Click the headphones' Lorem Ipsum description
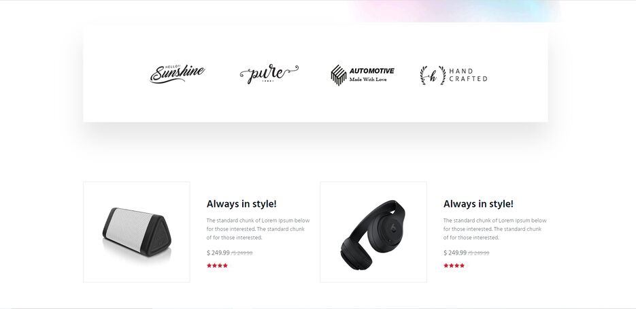The image size is (636, 309). (495, 229)
